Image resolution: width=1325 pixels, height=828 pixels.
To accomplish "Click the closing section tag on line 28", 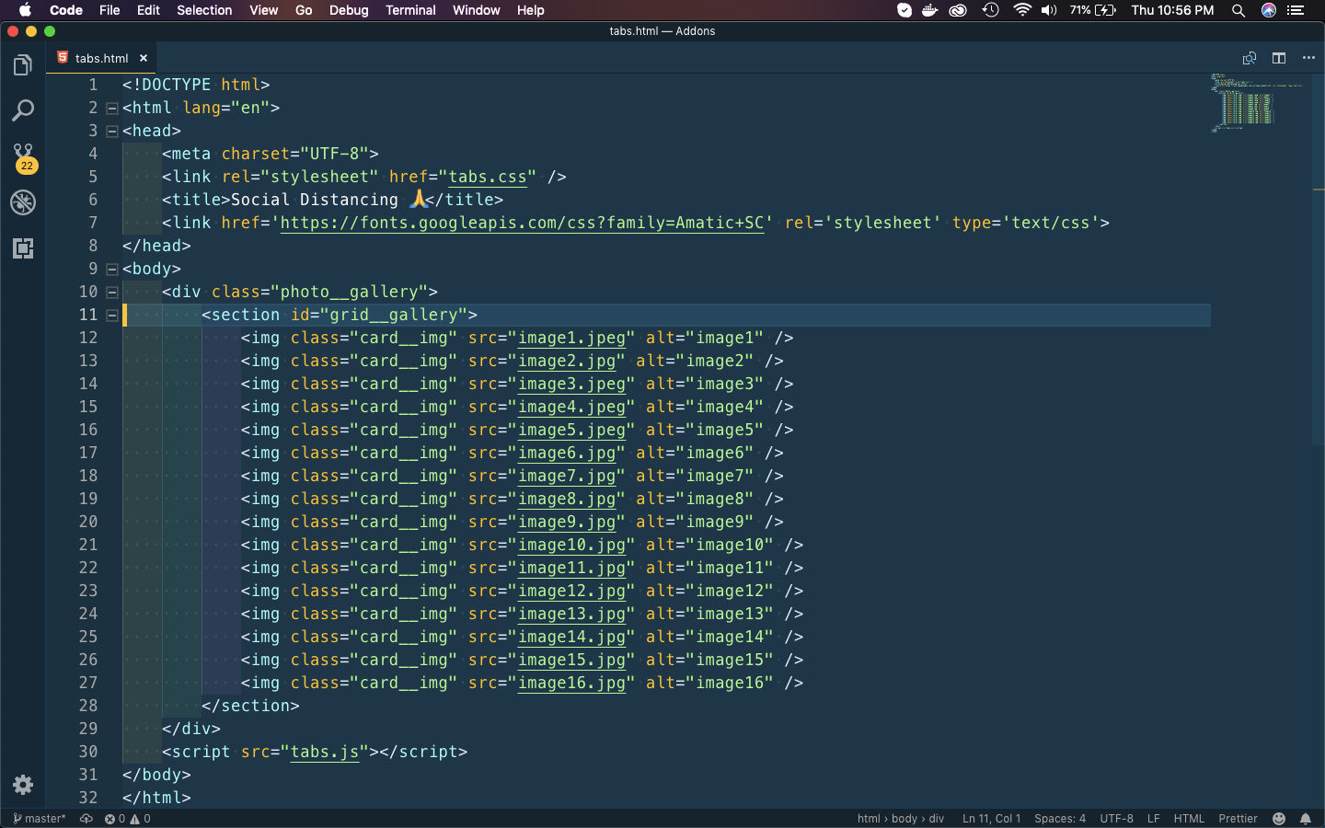I will [250, 706].
